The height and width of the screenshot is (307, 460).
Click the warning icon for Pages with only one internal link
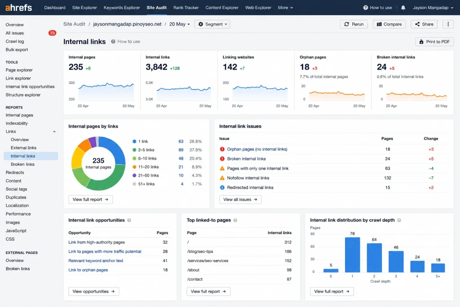(222, 169)
